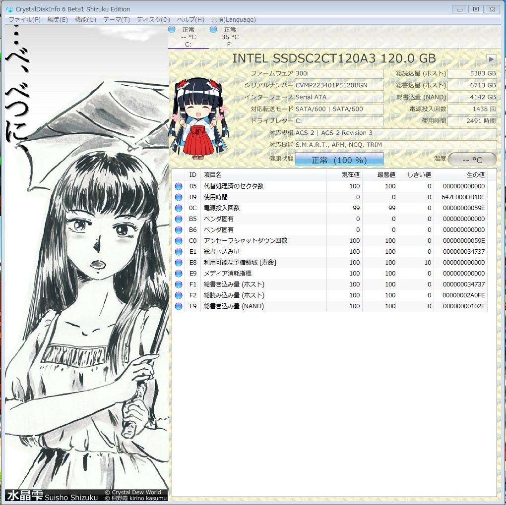Click status orb of attribute F9

click(x=179, y=306)
